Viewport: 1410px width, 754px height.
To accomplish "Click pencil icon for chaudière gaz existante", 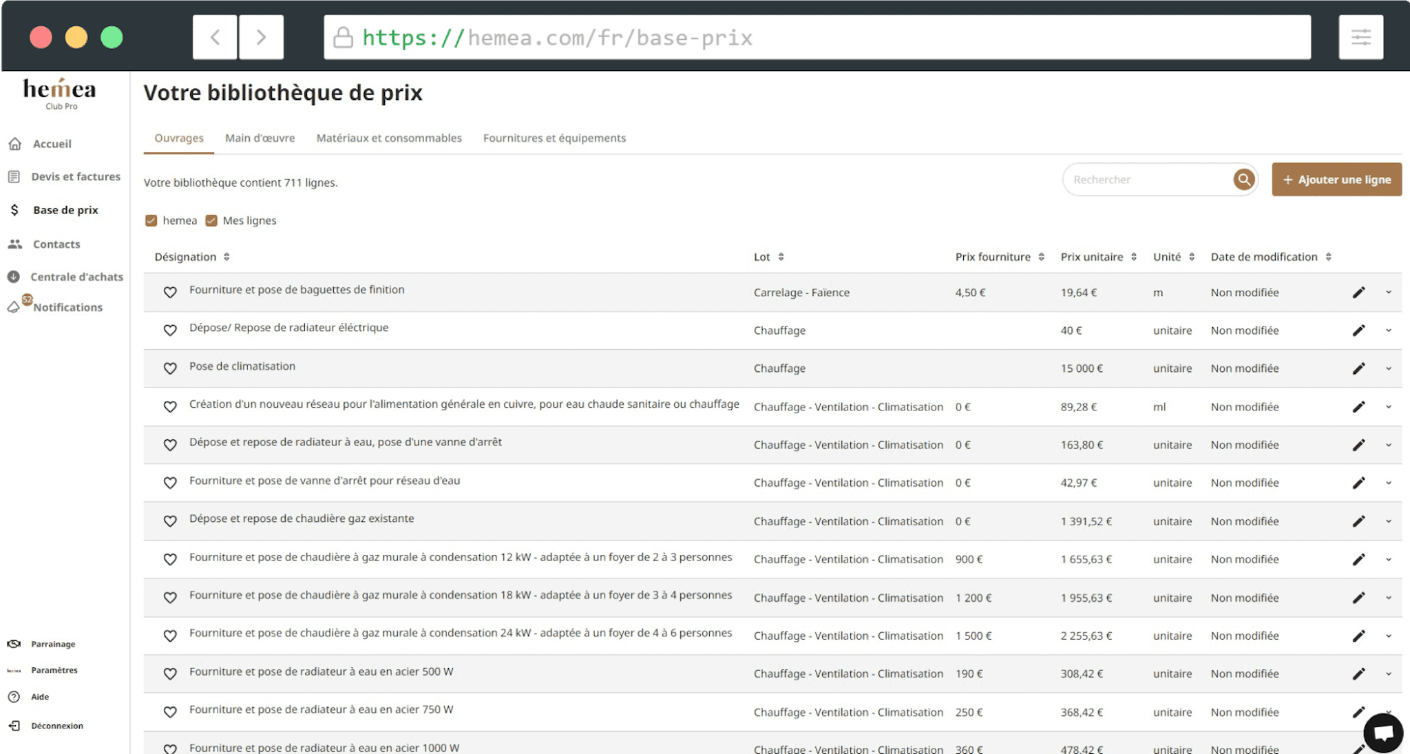I will coord(1358,521).
